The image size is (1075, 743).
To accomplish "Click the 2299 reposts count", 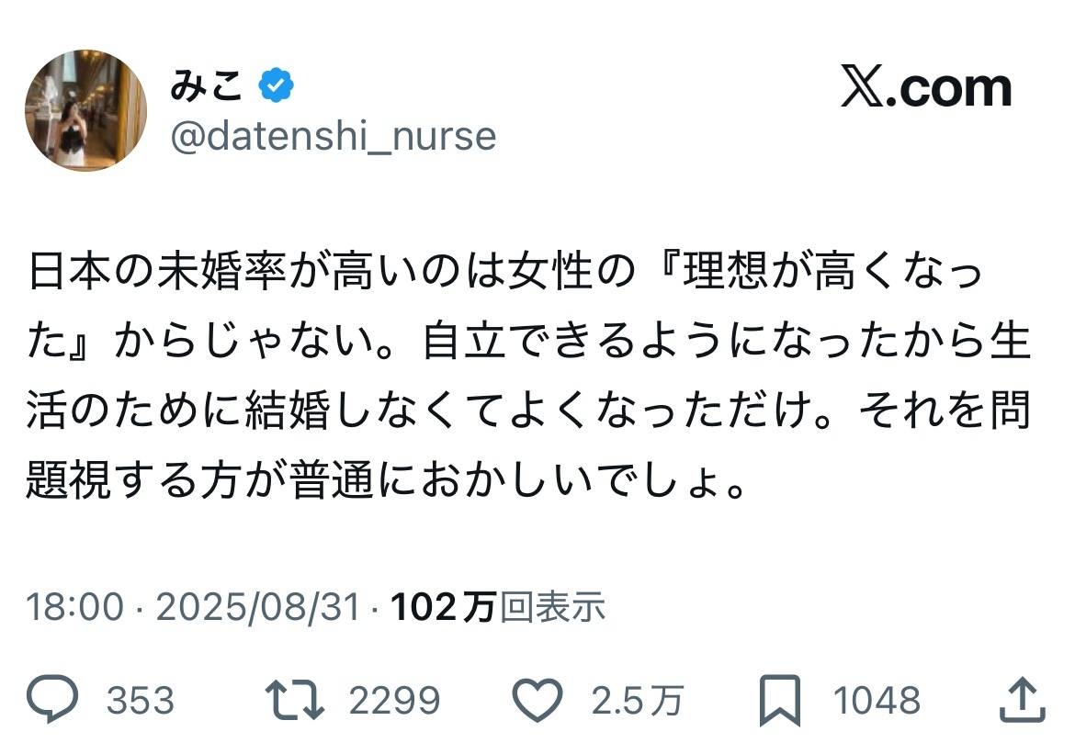I will coord(394,702).
